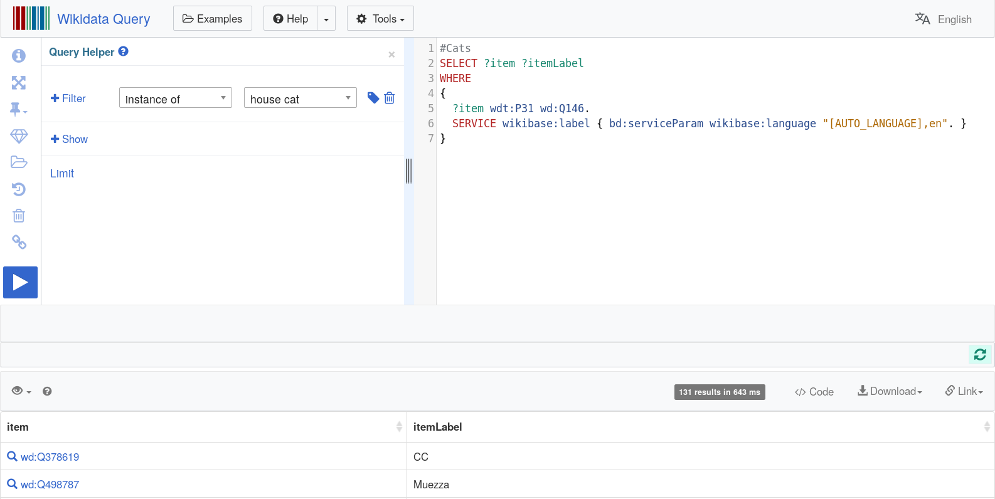Sort by item column arrows
This screenshot has height=499, width=995.
click(x=399, y=427)
